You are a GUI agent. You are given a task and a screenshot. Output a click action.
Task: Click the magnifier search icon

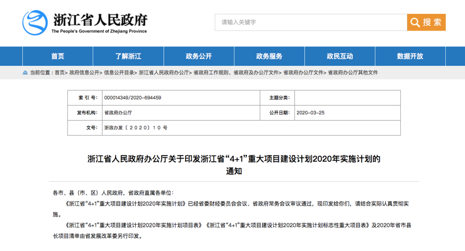415,22
